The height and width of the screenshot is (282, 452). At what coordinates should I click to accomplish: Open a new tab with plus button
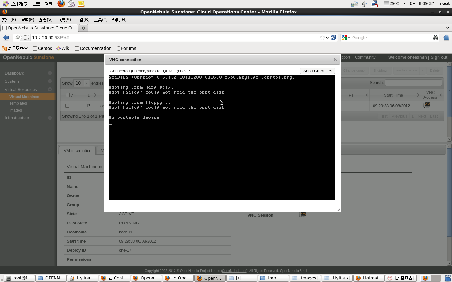tap(83, 28)
